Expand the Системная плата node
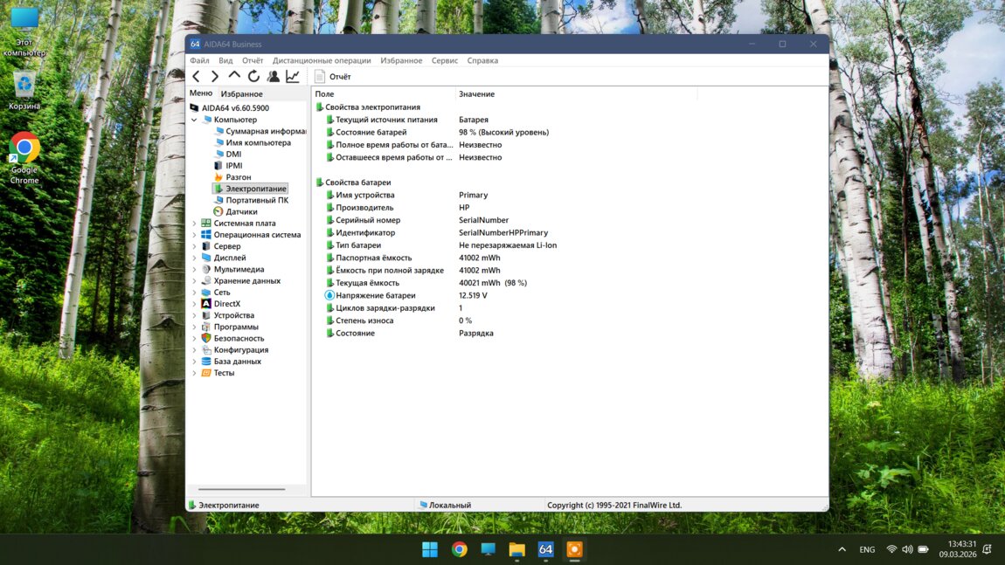This screenshot has width=1005, height=565. (x=194, y=224)
